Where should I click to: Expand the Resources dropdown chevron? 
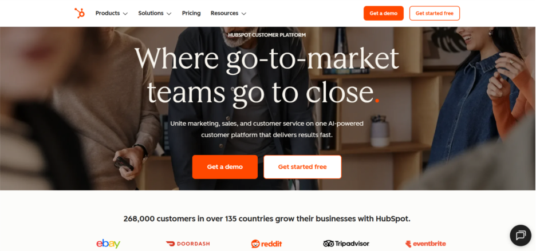click(x=244, y=14)
